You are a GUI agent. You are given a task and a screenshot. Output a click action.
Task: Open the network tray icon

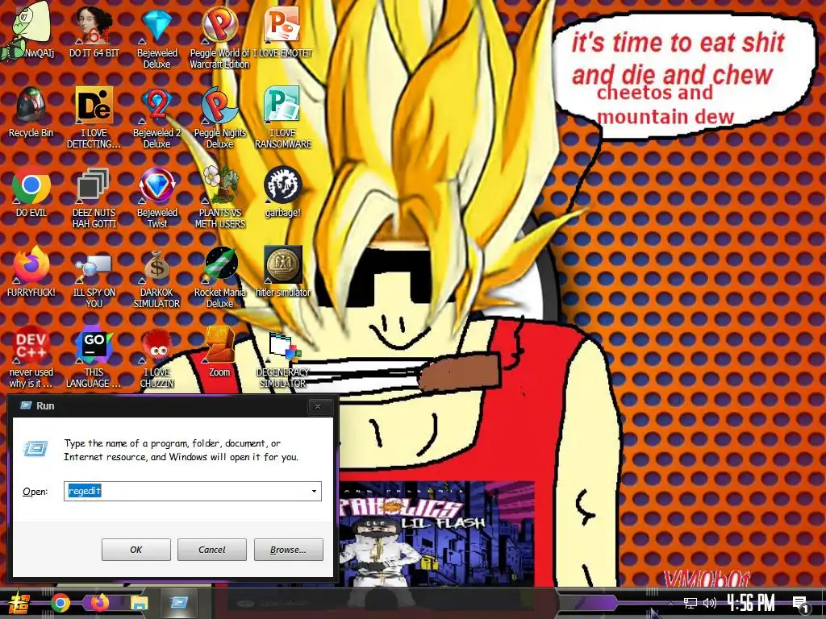pyautogui.click(x=690, y=603)
